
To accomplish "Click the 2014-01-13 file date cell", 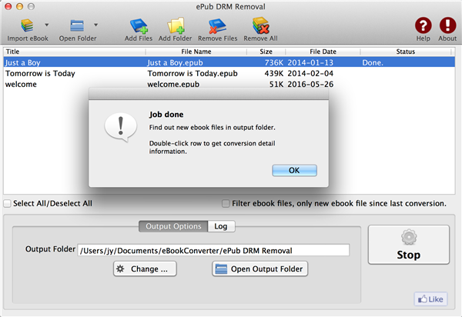I will (310, 62).
